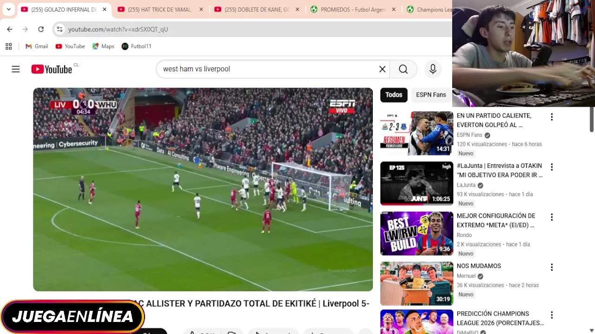Open the Futbol11 bookmark
This screenshot has height=334, width=595.
[x=136, y=46]
